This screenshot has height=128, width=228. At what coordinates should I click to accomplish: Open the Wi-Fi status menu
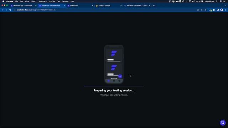click(190, 1)
